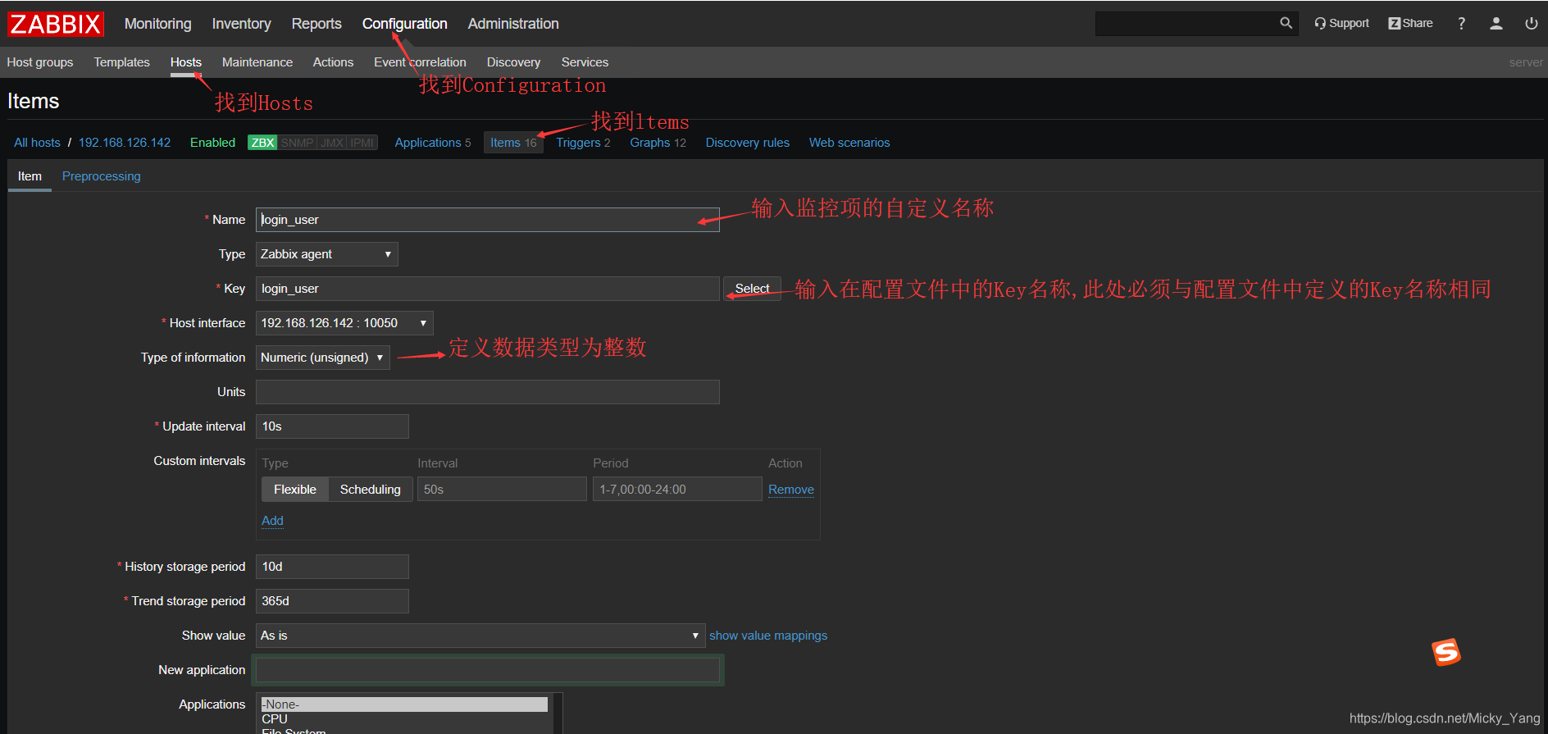The image size is (1548, 734).
Task: Go to Host groups submenu
Action: [40, 62]
